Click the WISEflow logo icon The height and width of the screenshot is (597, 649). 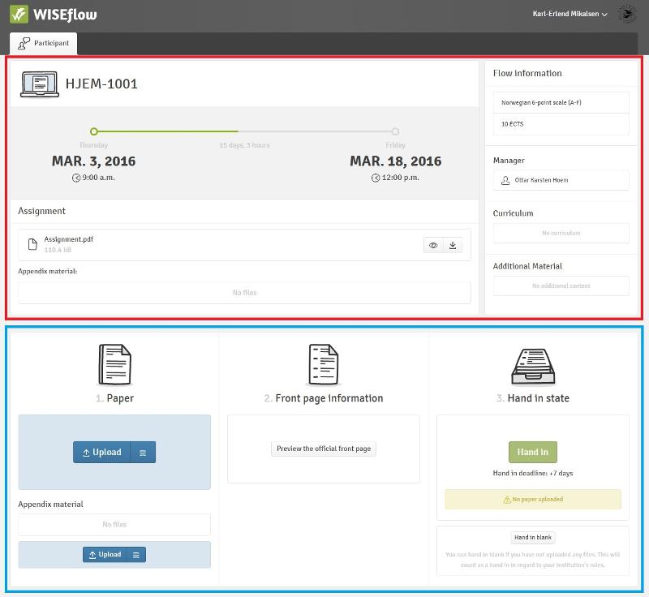coord(21,14)
